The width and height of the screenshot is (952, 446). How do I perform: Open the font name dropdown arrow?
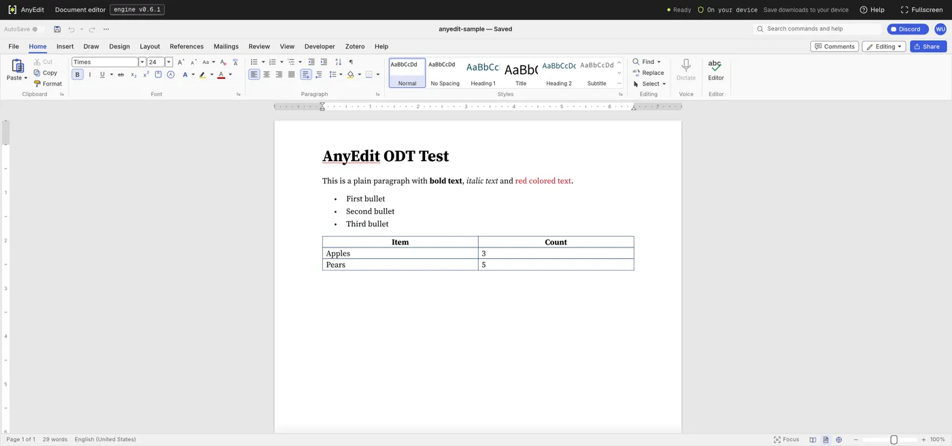click(142, 62)
